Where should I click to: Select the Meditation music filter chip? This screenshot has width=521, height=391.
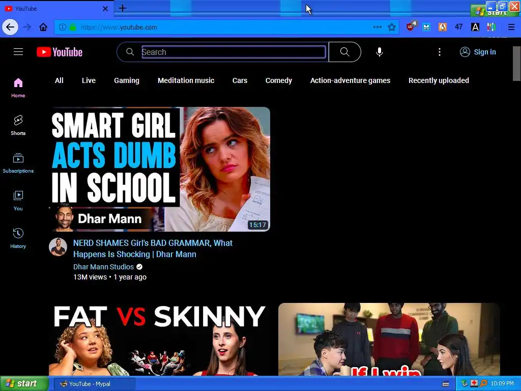click(186, 80)
